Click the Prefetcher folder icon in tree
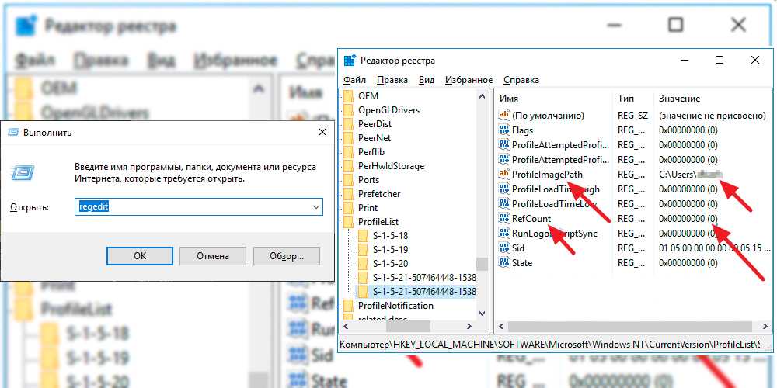Screen dimensions: 777x388 [348, 194]
